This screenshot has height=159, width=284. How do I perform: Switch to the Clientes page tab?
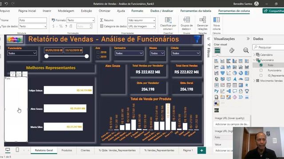point(85,150)
